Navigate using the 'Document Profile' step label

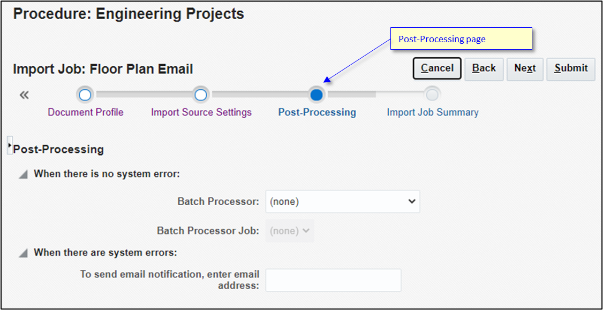coord(85,112)
